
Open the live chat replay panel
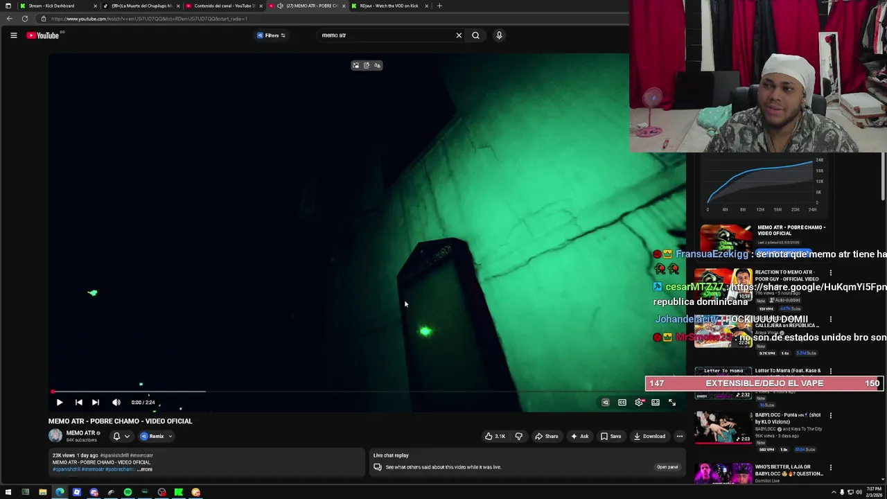click(667, 467)
